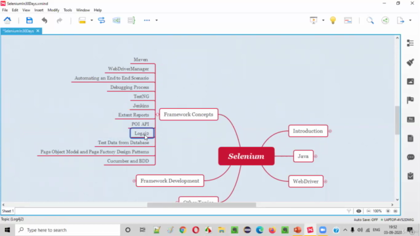
Task: Save the mind map file
Action: [29, 20]
